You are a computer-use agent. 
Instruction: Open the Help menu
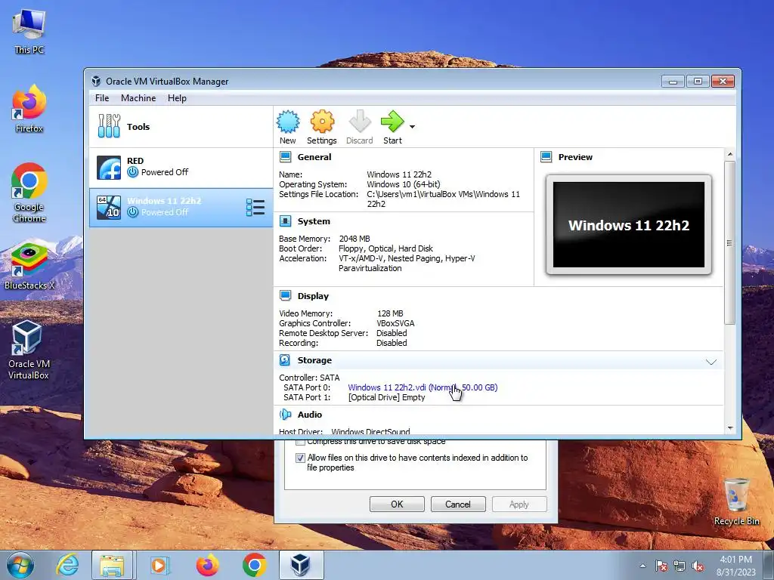tap(177, 98)
